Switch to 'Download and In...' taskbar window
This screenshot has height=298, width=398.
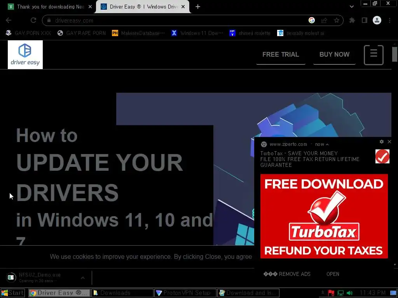tap(248, 293)
